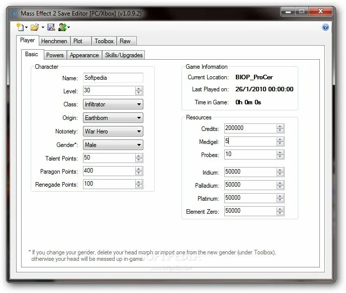Increase Iridium with the up arrow

(x=280, y=170)
